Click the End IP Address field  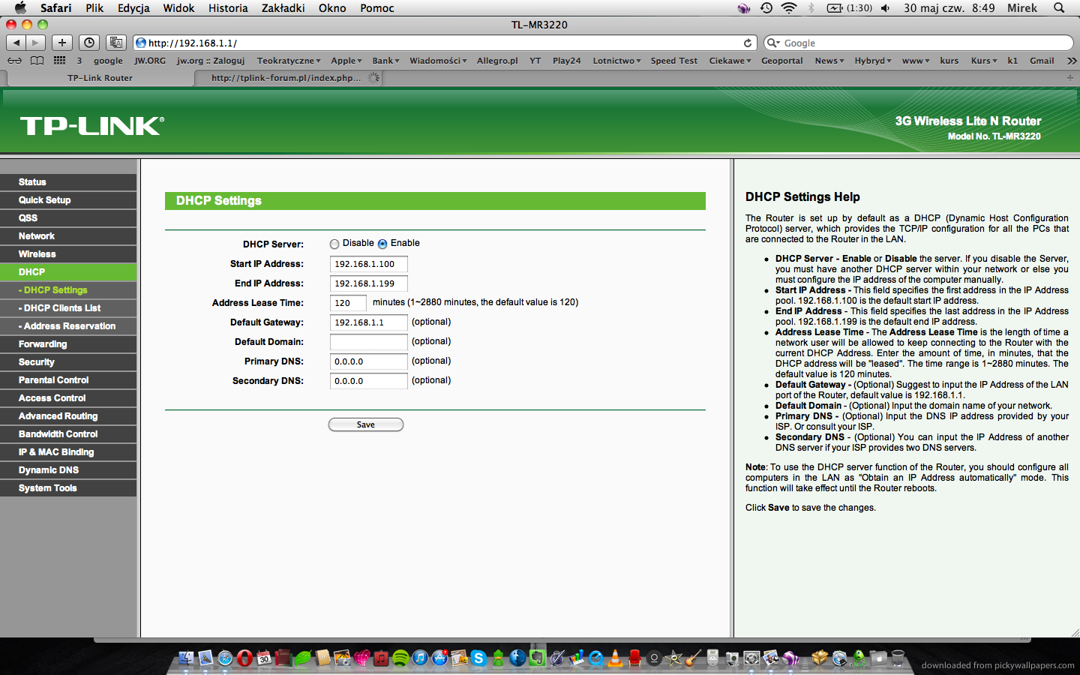(x=369, y=283)
